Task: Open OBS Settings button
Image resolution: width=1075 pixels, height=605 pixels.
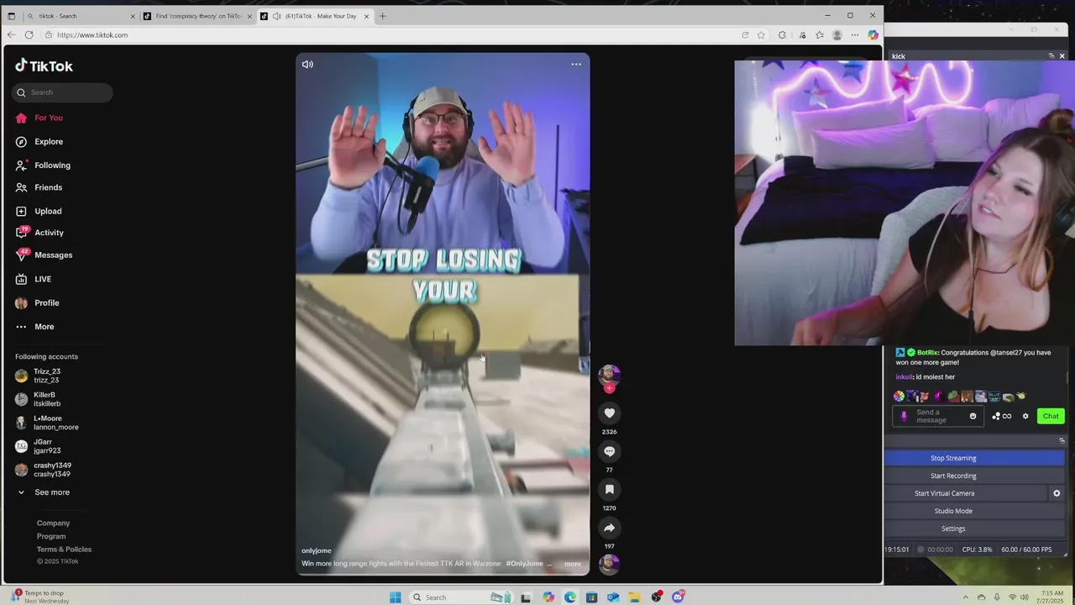Action: (953, 529)
